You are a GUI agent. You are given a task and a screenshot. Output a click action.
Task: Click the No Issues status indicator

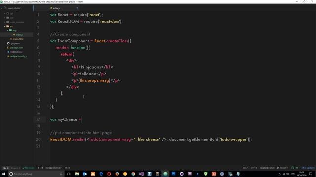(x=28, y=168)
